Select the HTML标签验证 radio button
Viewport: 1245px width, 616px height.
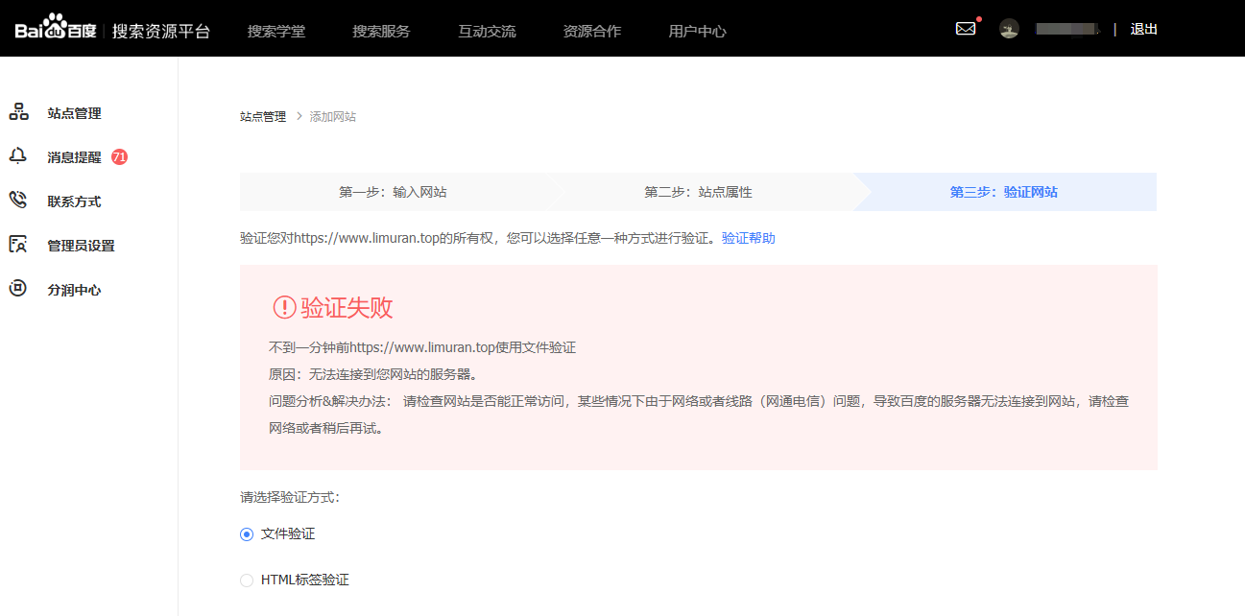pyautogui.click(x=247, y=580)
